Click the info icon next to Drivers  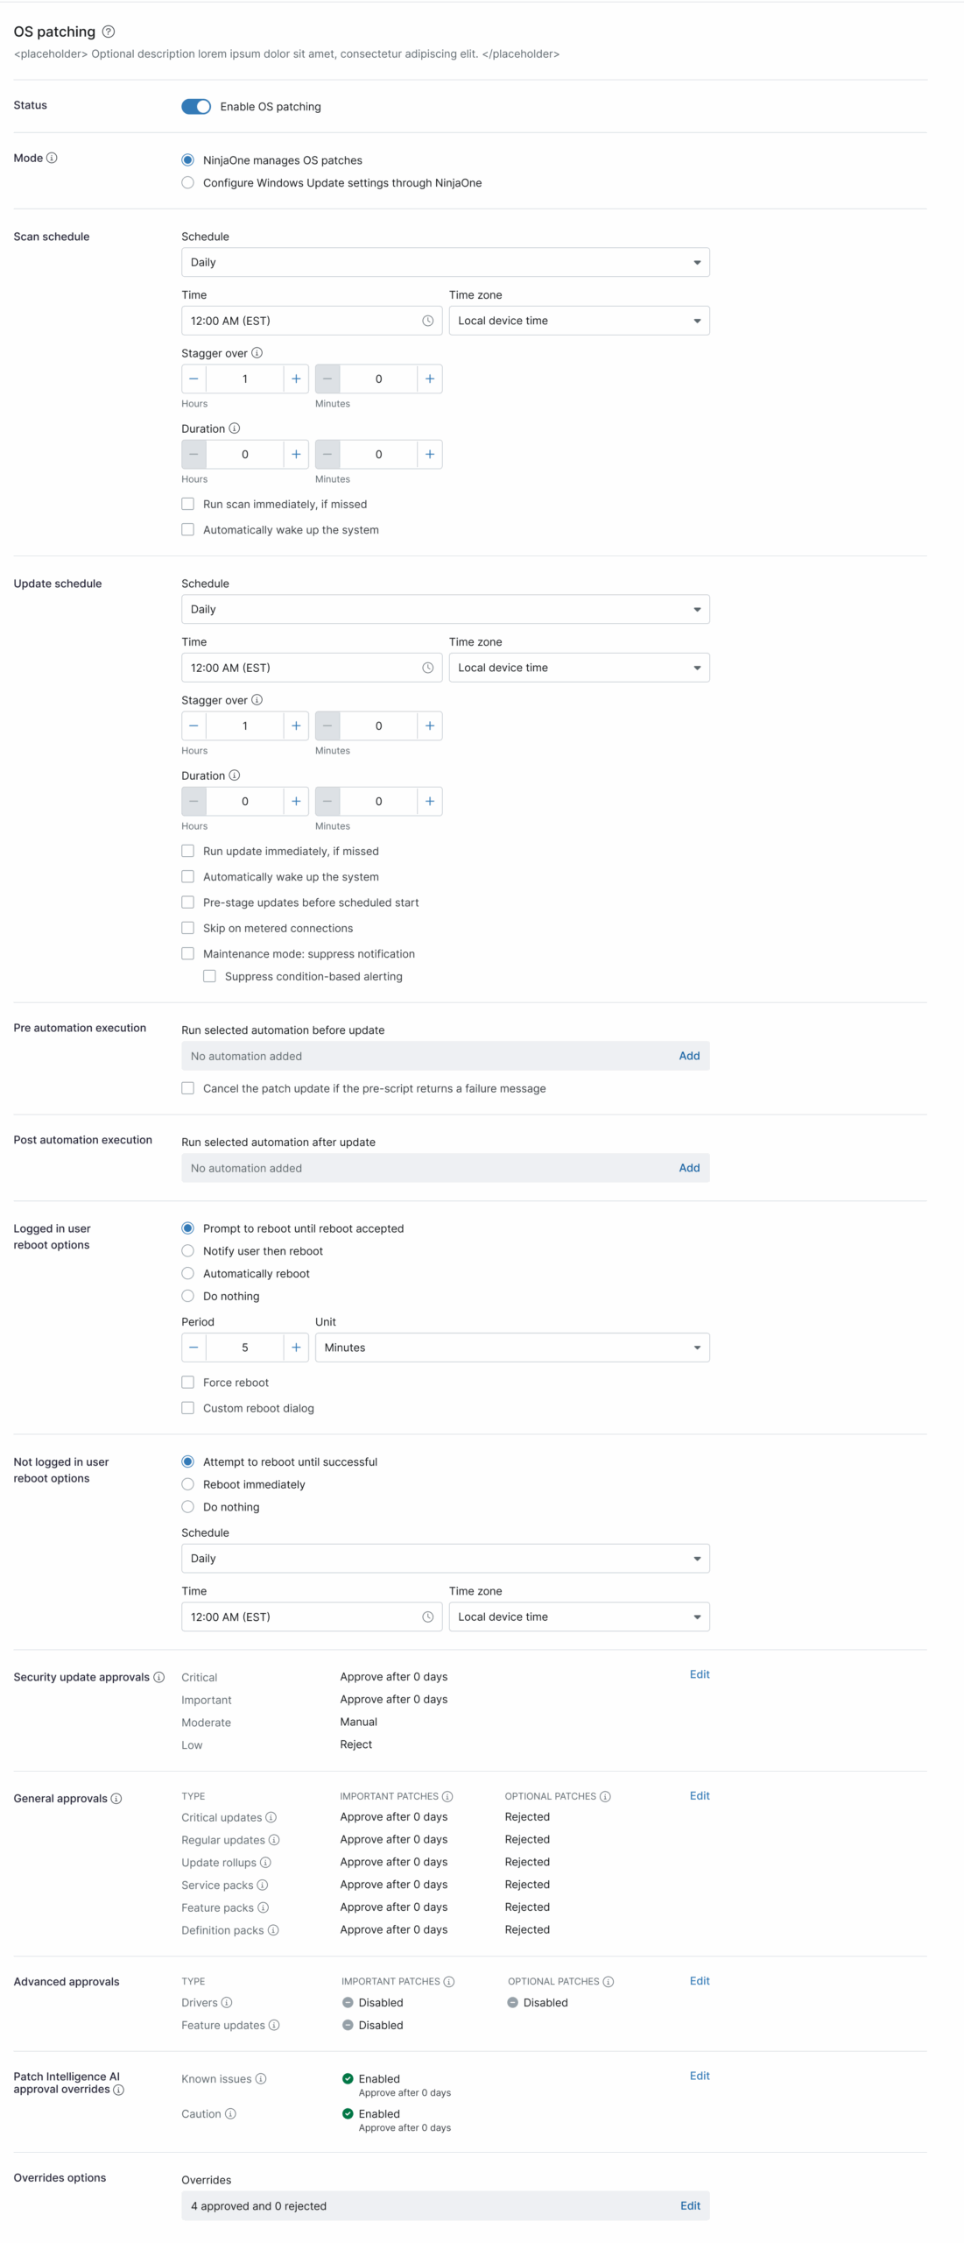(227, 2002)
